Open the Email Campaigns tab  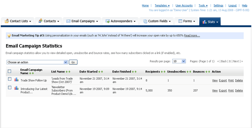tap(82, 21)
